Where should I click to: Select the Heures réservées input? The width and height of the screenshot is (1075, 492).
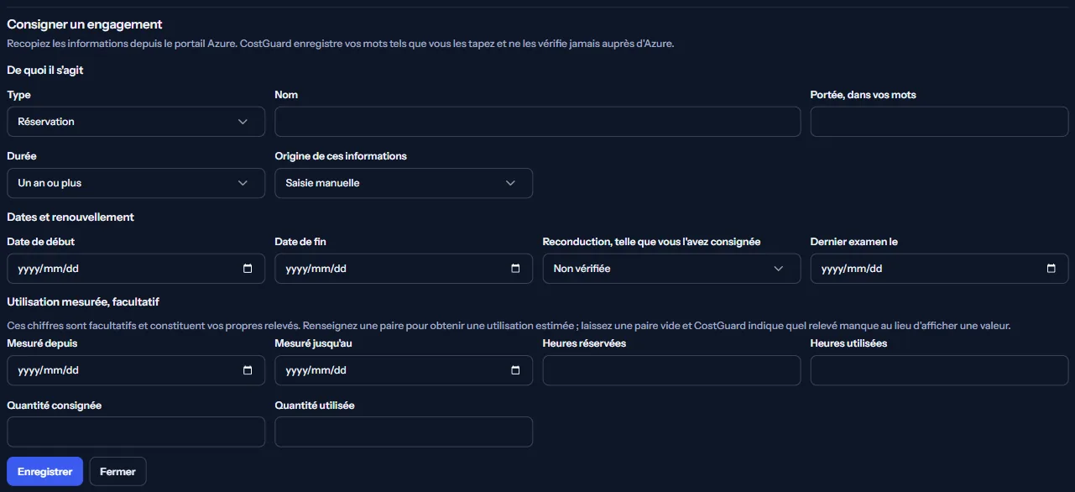[671, 370]
